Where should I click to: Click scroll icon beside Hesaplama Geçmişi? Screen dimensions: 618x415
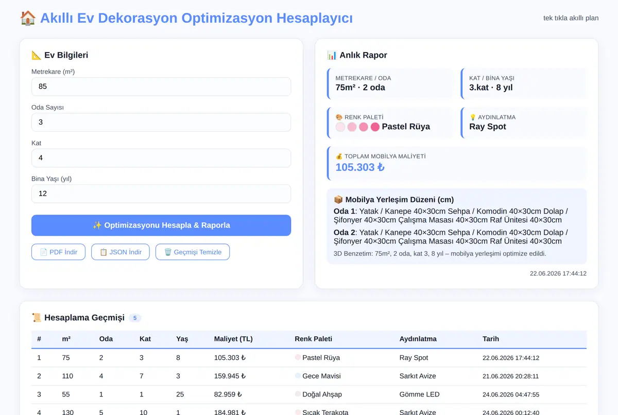(x=37, y=318)
